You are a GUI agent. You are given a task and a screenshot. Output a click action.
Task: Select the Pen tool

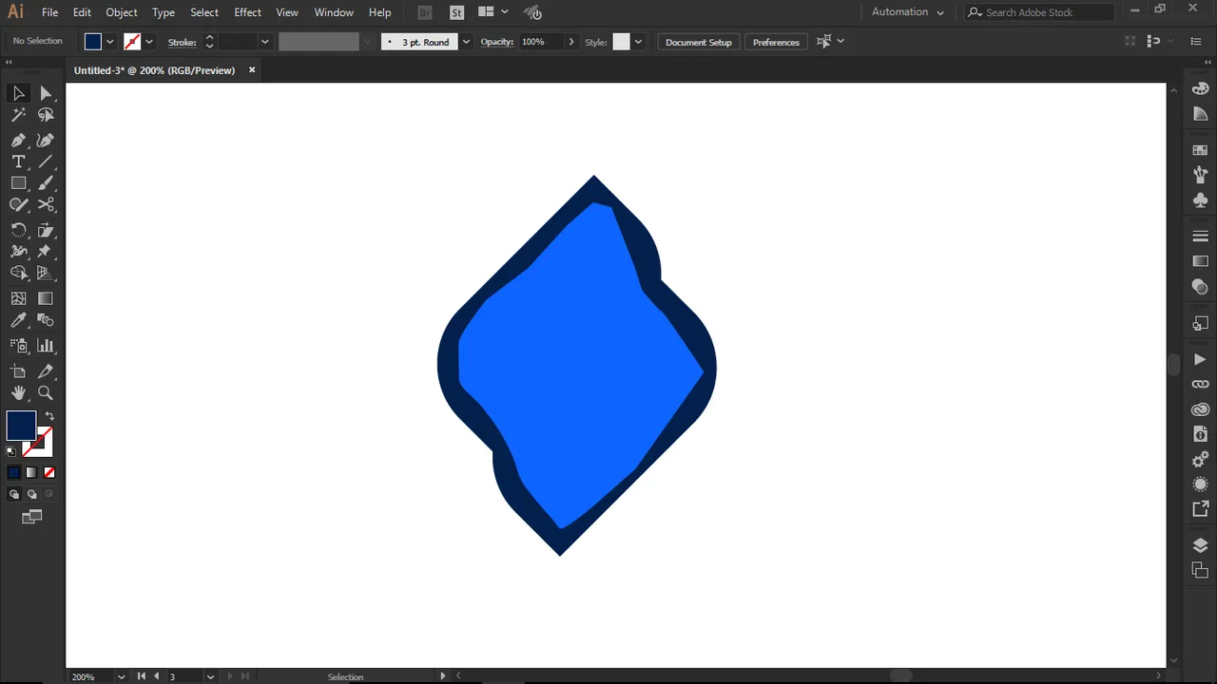18,140
